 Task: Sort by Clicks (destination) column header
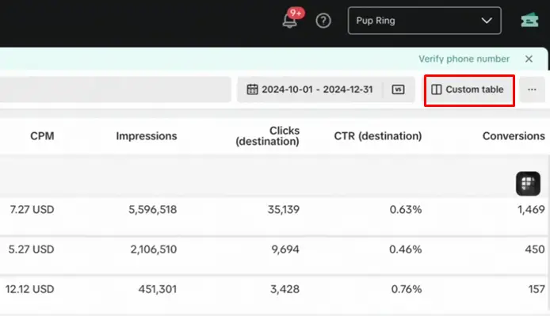tap(267, 135)
